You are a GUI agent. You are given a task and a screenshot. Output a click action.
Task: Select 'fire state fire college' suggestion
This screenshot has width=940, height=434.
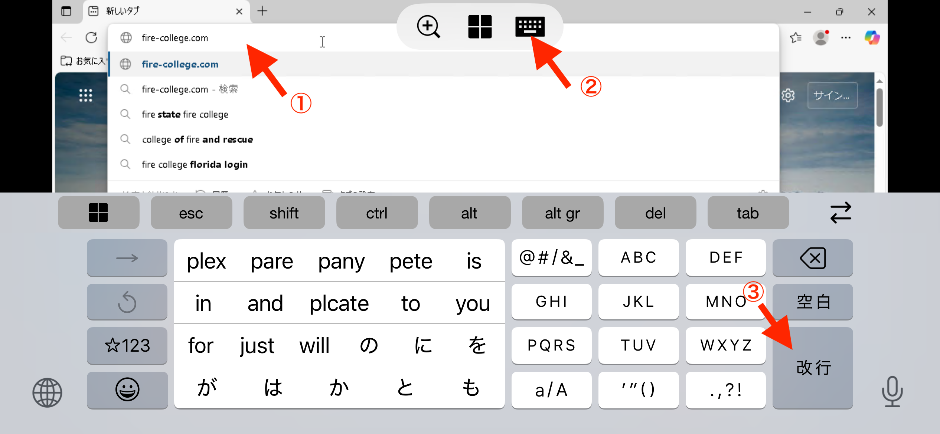pyautogui.click(x=444, y=114)
